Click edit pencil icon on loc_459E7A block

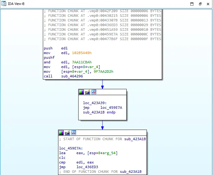(x=67, y=133)
